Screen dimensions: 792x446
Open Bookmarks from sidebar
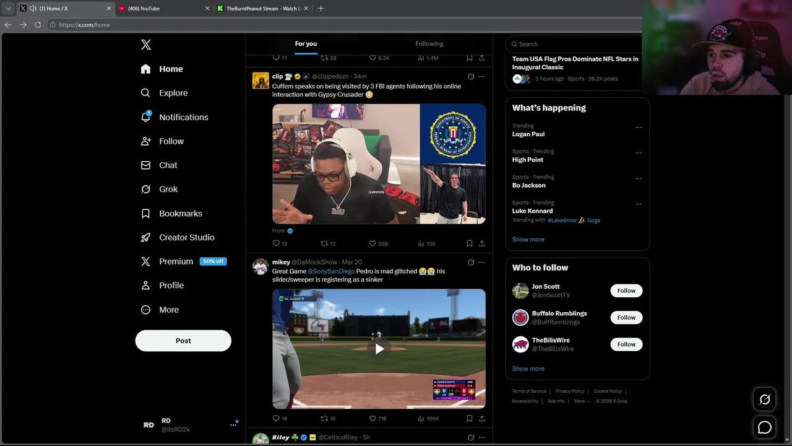(172, 213)
